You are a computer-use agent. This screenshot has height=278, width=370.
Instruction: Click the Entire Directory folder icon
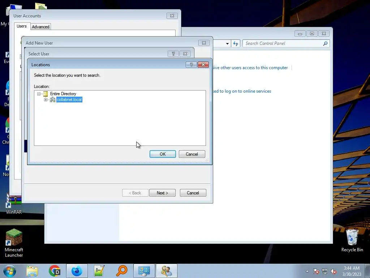click(x=46, y=94)
